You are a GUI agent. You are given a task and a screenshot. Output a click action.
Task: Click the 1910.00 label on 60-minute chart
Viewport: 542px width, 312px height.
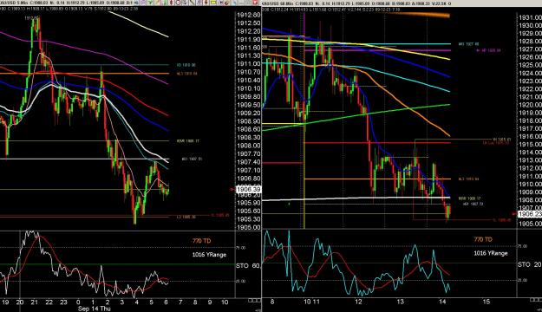(530, 184)
